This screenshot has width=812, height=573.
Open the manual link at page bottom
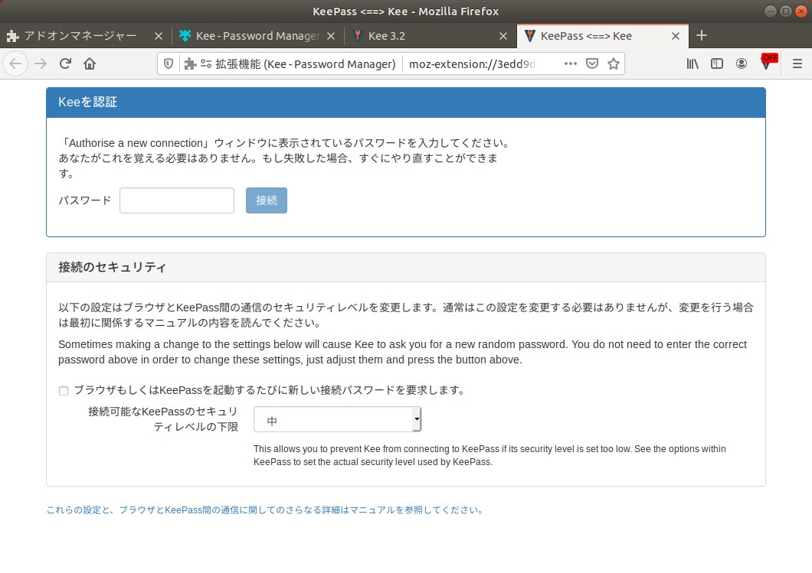pos(264,510)
